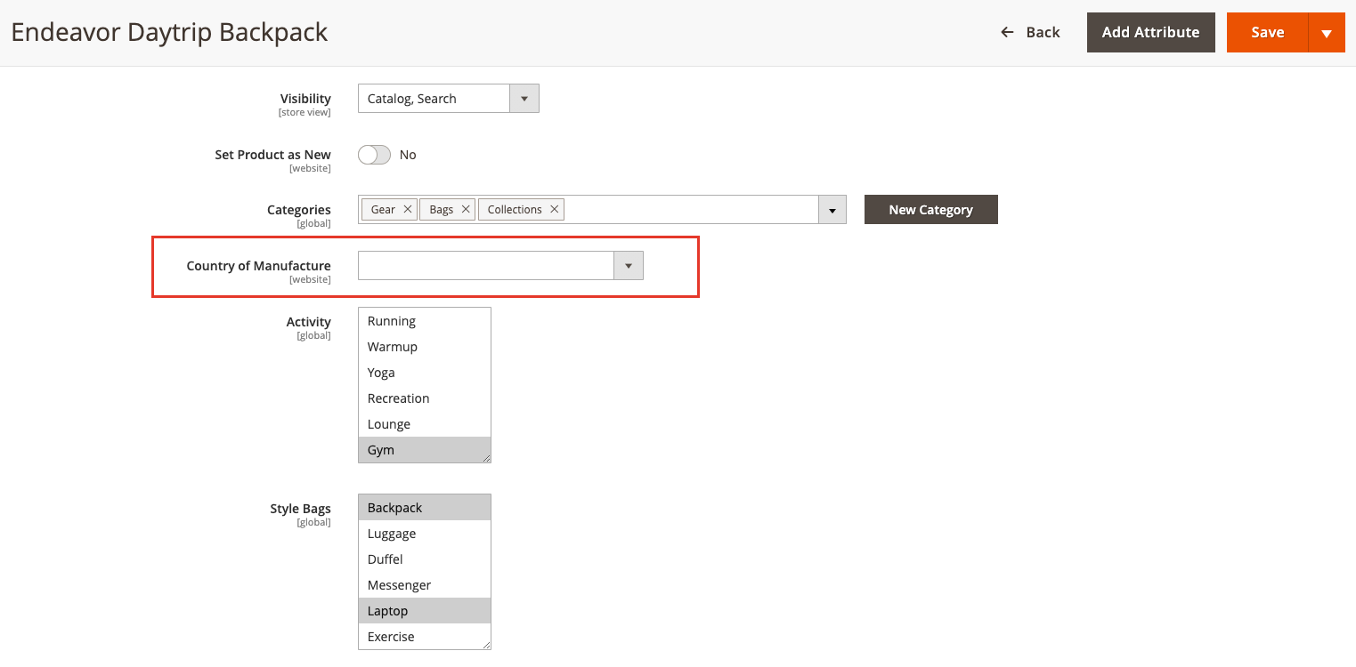The image size is (1356, 667).
Task: Expand the Categories dropdown arrow
Action: pyautogui.click(x=832, y=210)
